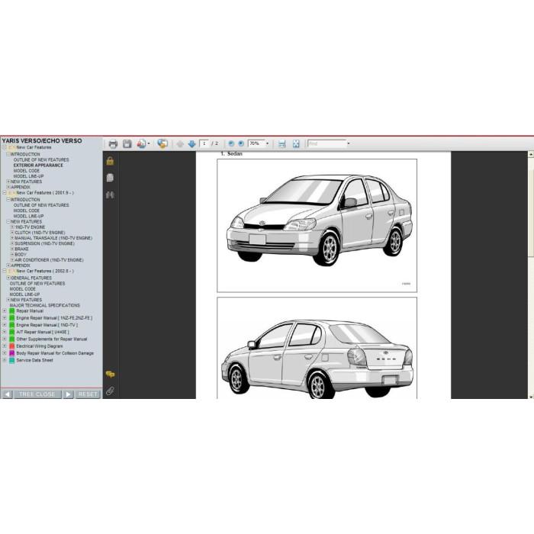Image resolution: width=534 pixels, height=534 pixels.
Task: Click inside the Find search box
Action: pyautogui.click(x=327, y=143)
